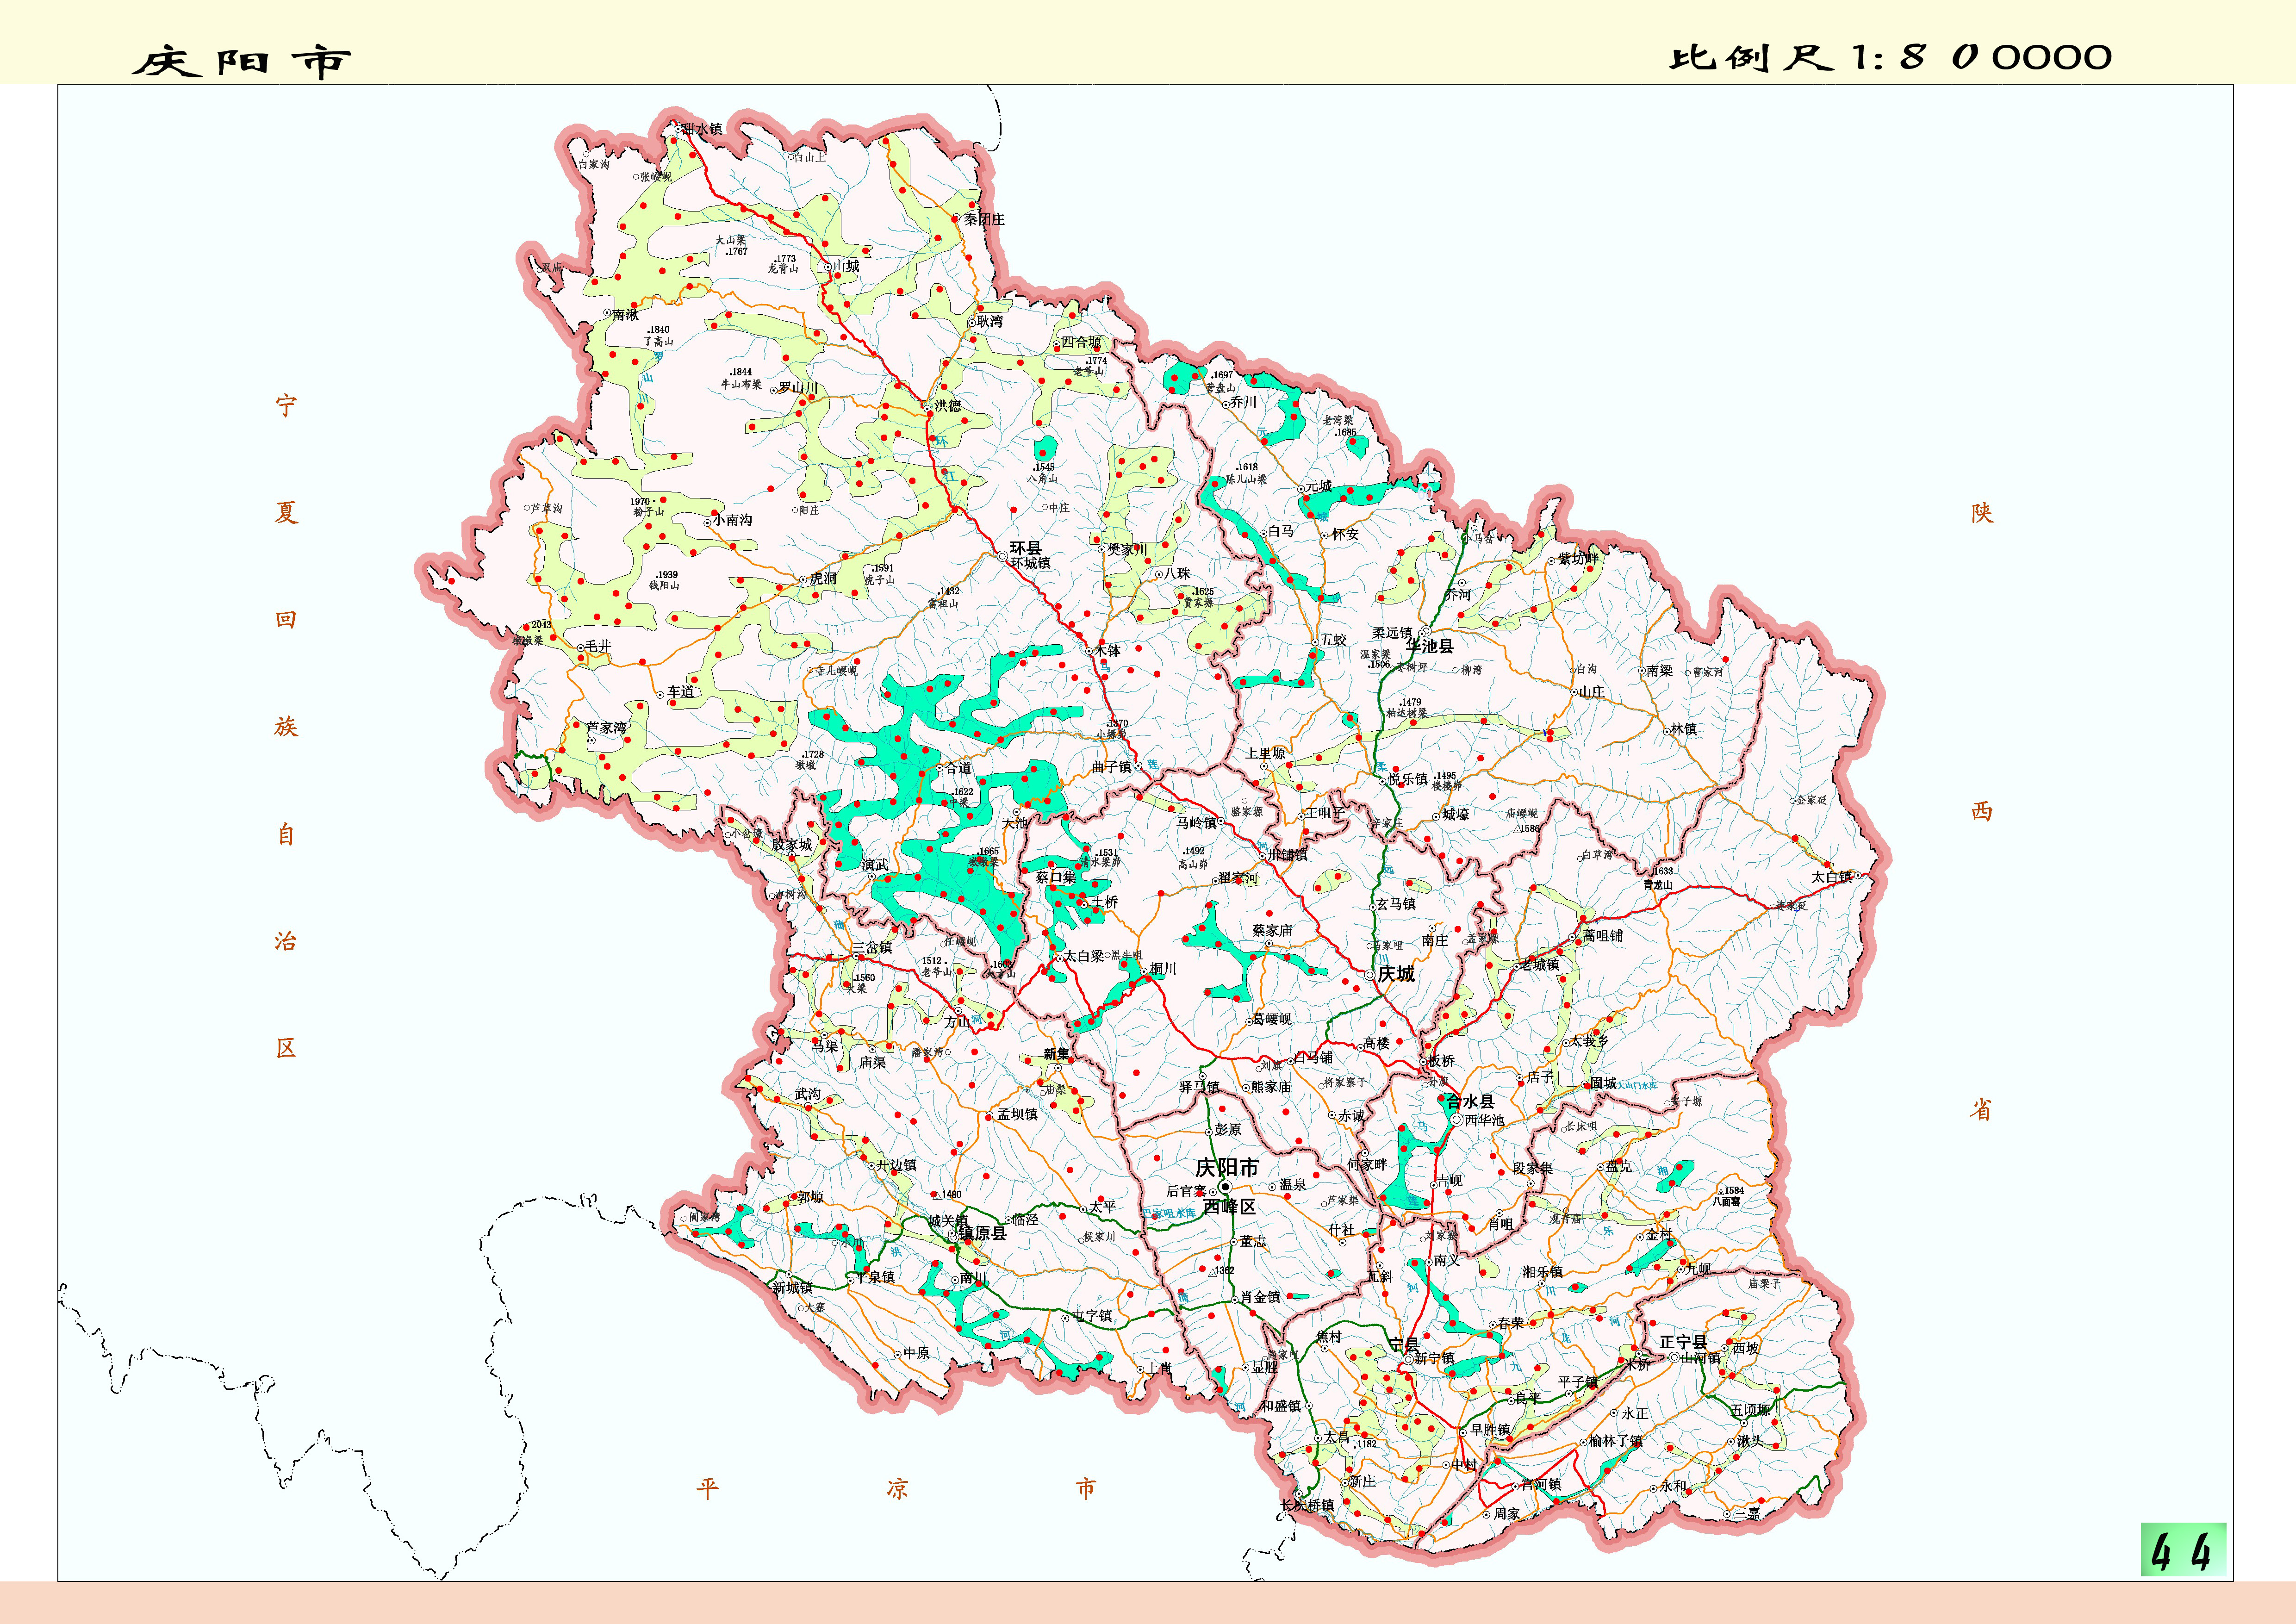
Task: Click the 乔川 town label
Action: pos(1243,402)
